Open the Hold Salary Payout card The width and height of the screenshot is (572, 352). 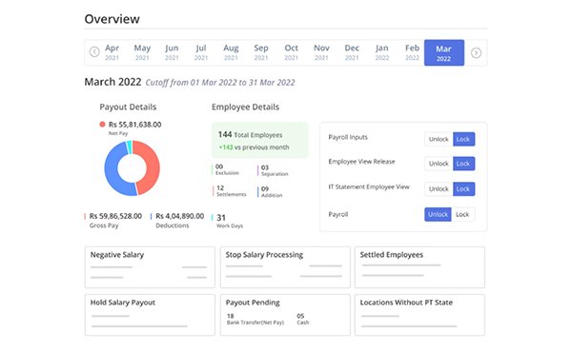point(150,315)
